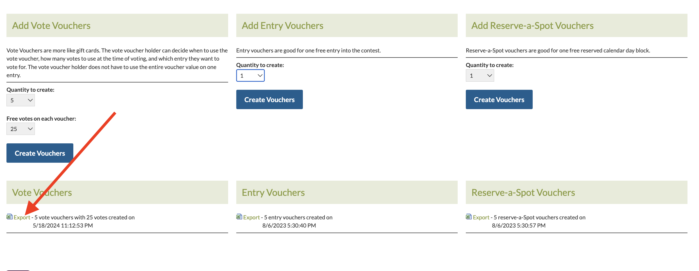Open the Free votes on each voucher dropdown
The image size is (699, 271).
point(21,129)
